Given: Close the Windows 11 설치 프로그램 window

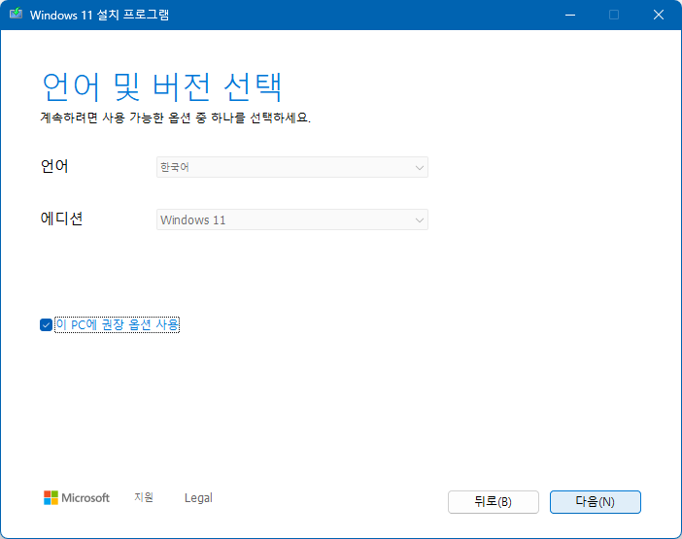Looking at the screenshot, I should 659,15.
